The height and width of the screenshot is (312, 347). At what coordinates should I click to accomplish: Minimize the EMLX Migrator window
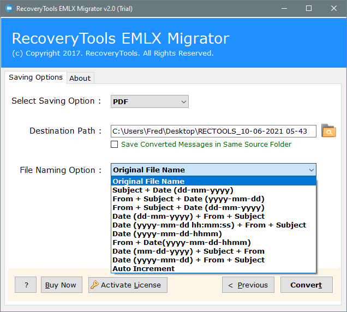pyautogui.click(x=284, y=8)
